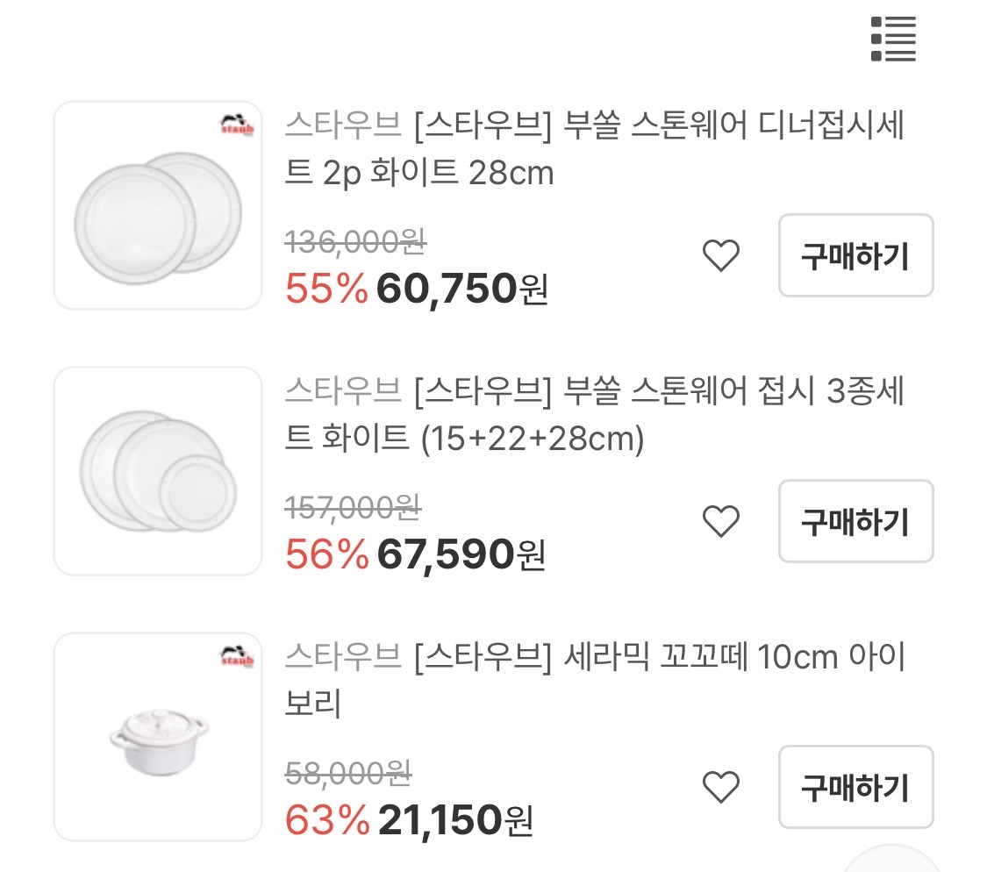
Task: View the three-plate set product image
Action: [158, 470]
